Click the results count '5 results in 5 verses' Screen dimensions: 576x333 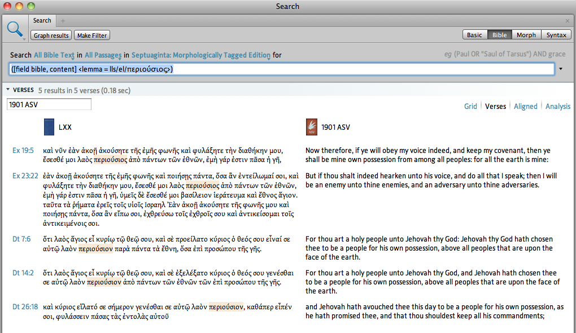pyautogui.click(x=84, y=90)
